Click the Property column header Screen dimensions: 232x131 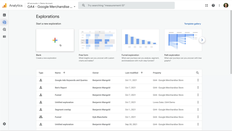[x=157, y=73]
